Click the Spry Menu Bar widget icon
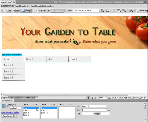 pos(5,106)
